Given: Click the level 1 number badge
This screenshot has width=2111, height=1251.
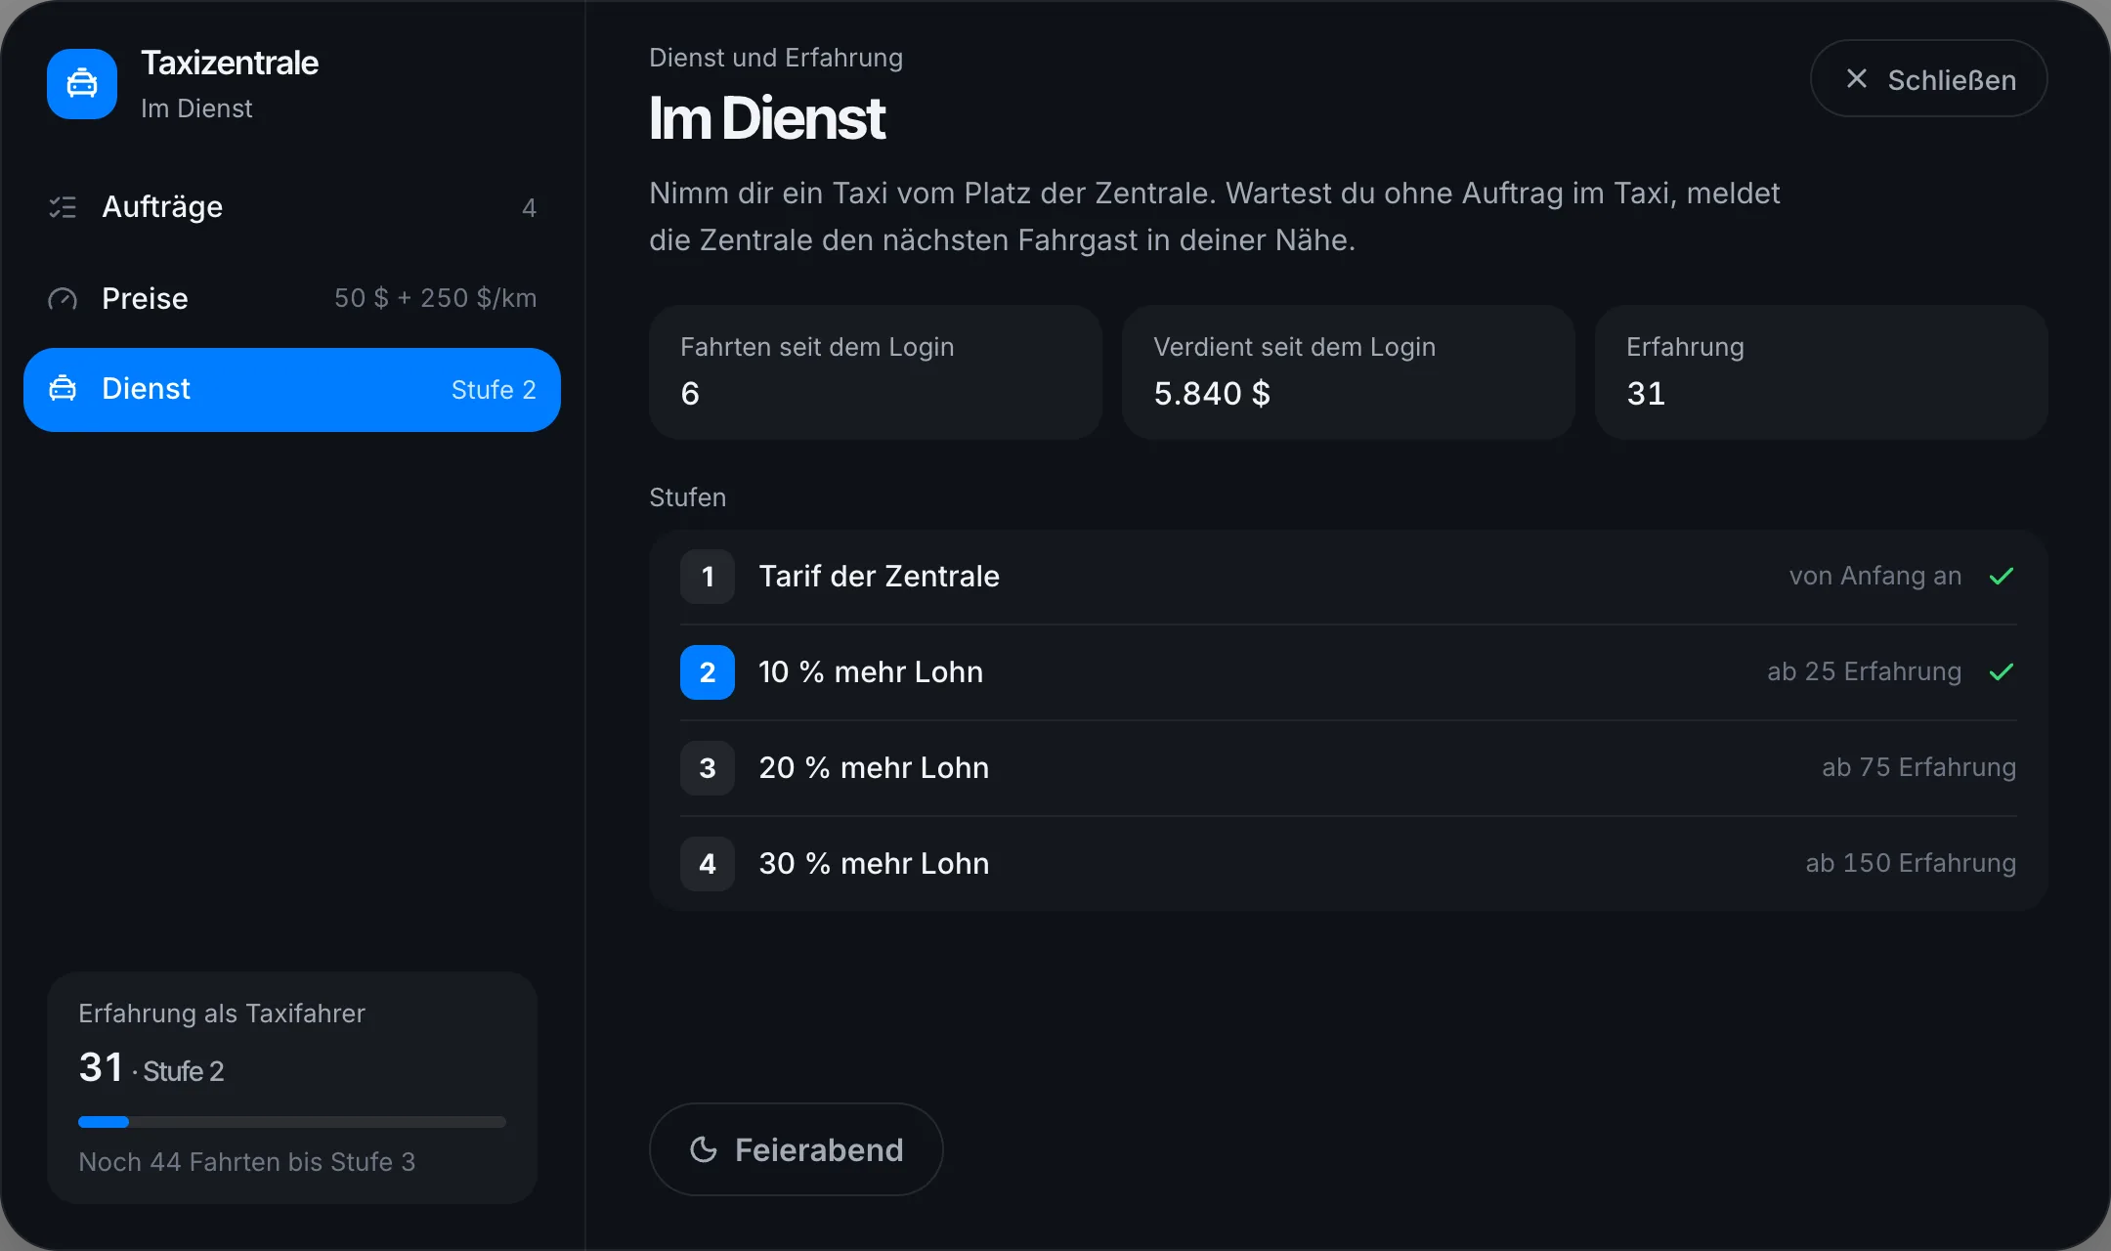Looking at the screenshot, I should [708, 577].
